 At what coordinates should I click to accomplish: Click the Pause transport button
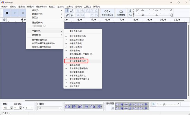[7, 13]
